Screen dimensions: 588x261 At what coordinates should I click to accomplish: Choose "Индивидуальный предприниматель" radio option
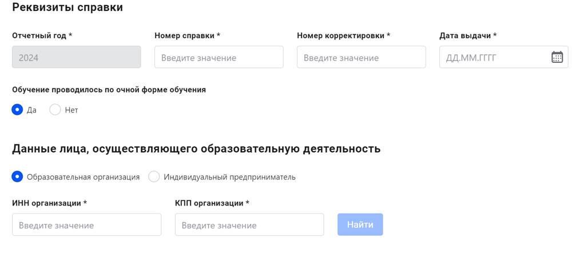tap(154, 177)
